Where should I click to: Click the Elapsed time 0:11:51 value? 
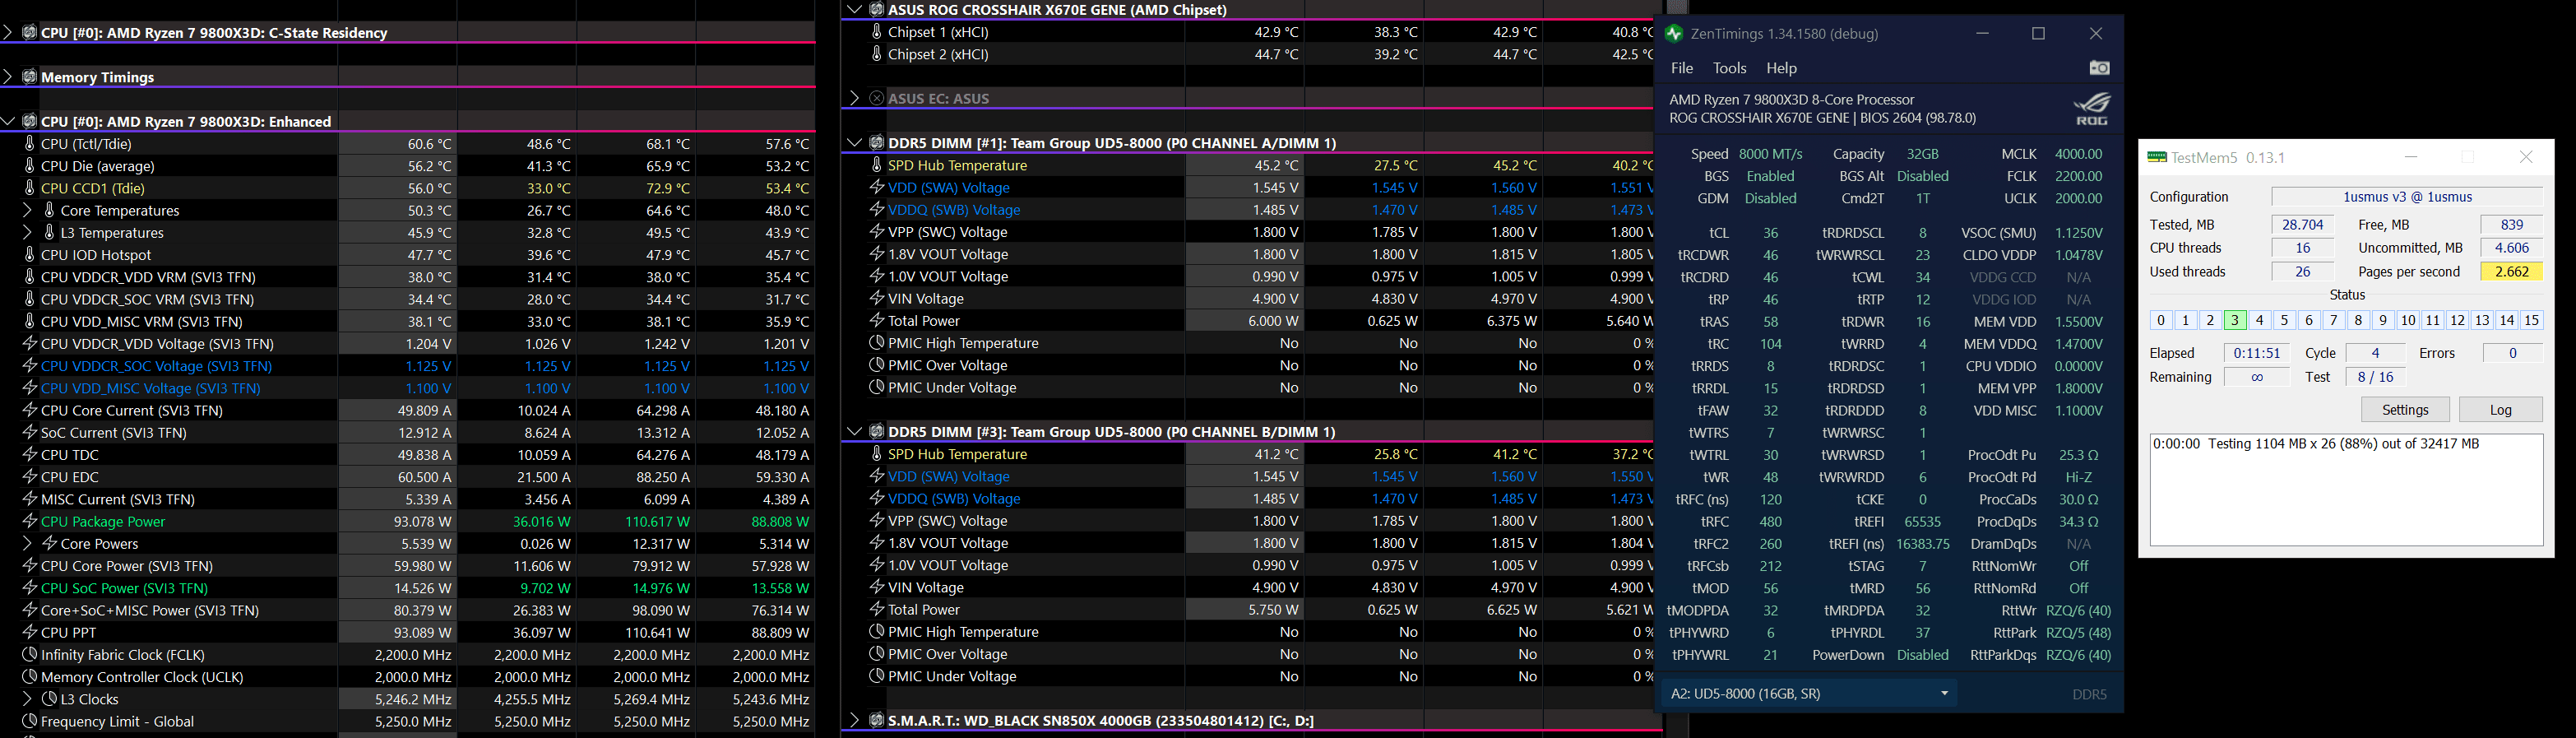[2257, 353]
